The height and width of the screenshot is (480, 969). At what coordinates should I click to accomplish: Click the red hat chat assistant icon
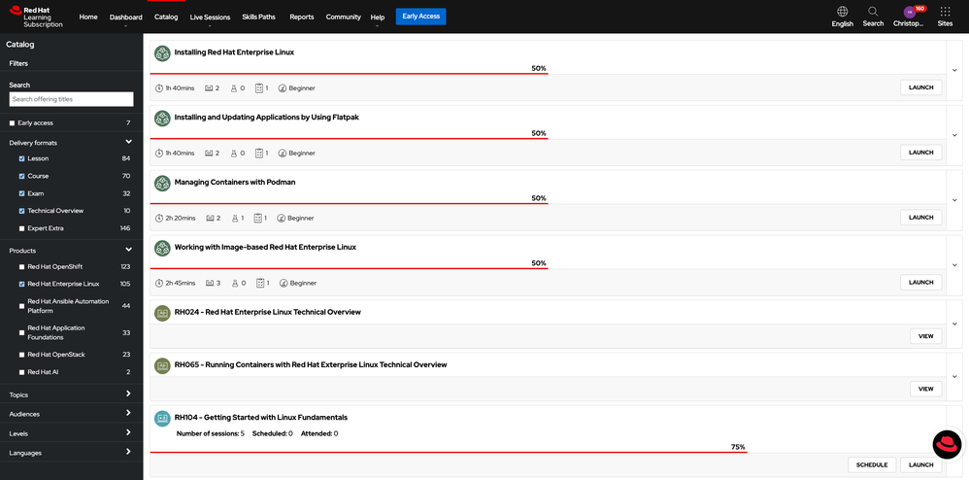pyautogui.click(x=947, y=445)
